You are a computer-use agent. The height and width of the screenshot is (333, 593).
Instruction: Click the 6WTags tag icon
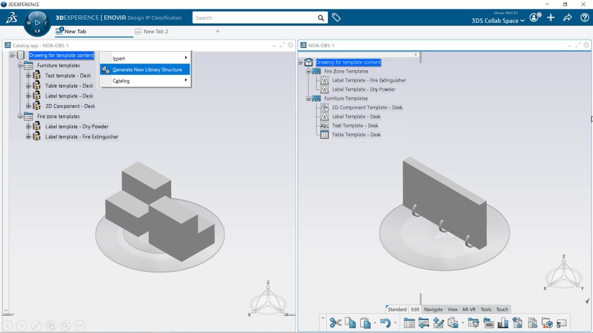(336, 17)
